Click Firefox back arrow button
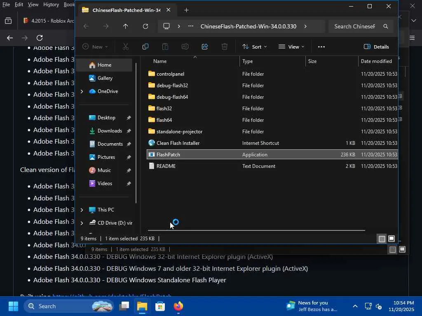This screenshot has width=422, height=316. point(10,38)
